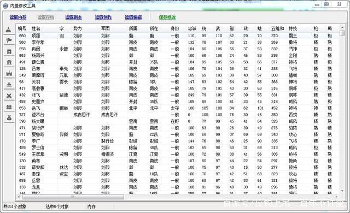Screen dimensions: 350x213
Task: Sort by the 所属 column header
Action: (x=133, y=28)
